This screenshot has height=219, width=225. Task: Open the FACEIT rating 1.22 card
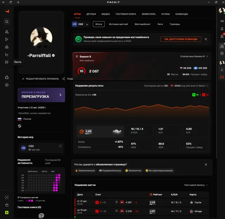point(101,131)
